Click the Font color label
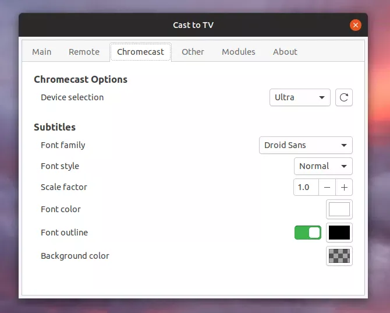The image size is (390, 313). pyautogui.click(x=61, y=209)
